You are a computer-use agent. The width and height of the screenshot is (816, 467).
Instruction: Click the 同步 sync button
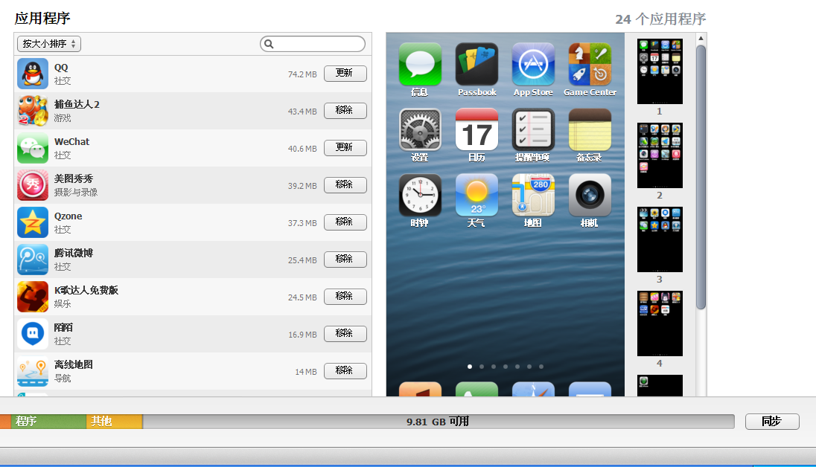[772, 421]
